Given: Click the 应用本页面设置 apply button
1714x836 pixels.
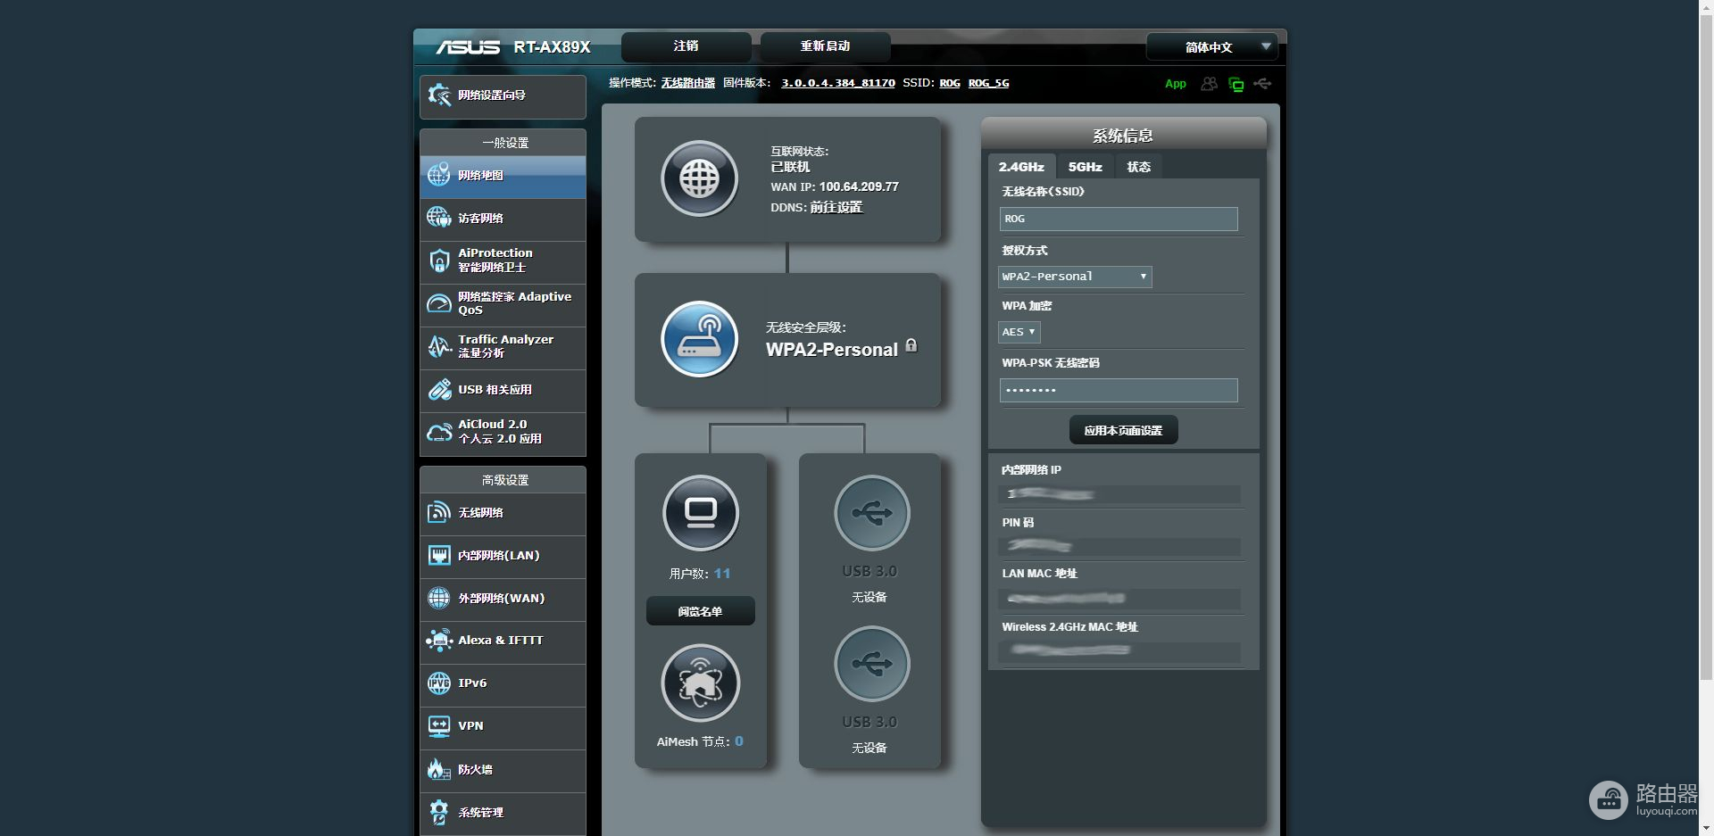Looking at the screenshot, I should coord(1123,430).
